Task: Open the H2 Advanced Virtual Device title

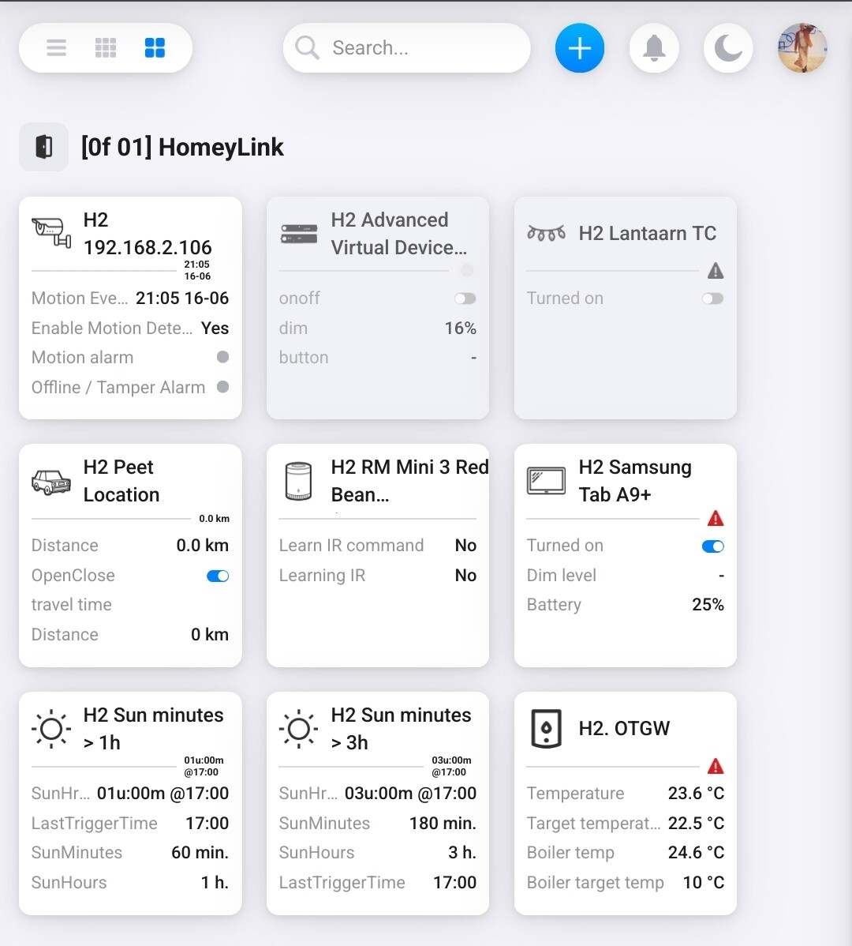Action: (399, 234)
